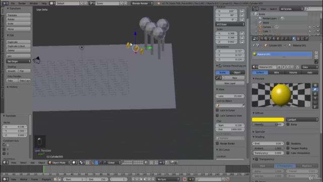Open the Render properties tab icon
Image resolution: width=323 pixels, height=182 pixels.
coord(262,38)
